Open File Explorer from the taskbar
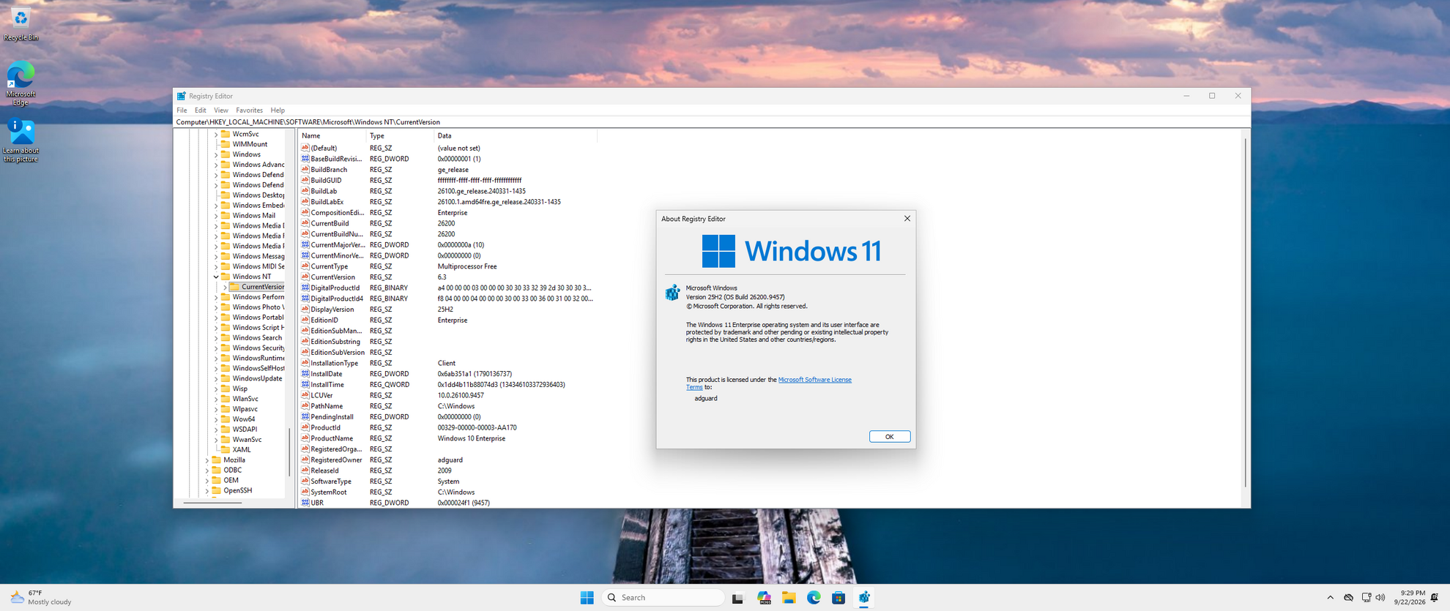This screenshot has height=611, width=1450. [x=789, y=598]
